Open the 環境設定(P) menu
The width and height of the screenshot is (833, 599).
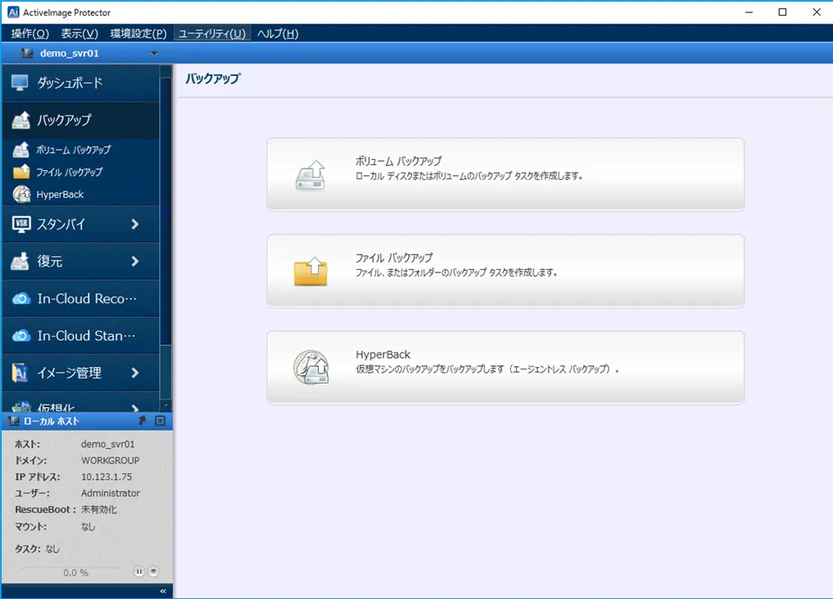click(x=138, y=34)
